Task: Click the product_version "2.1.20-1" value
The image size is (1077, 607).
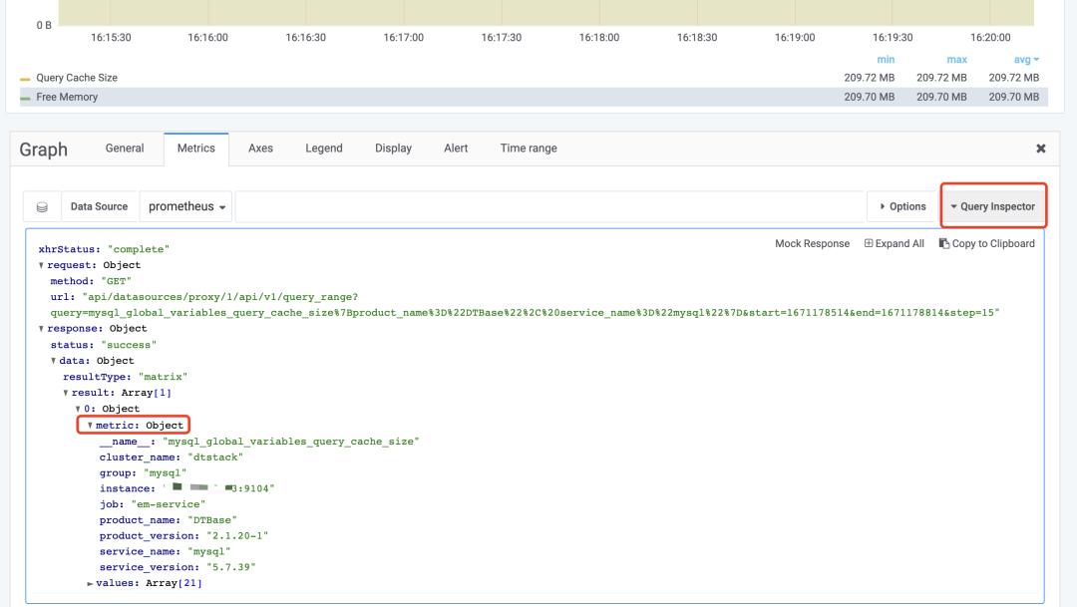Action: tap(237, 535)
